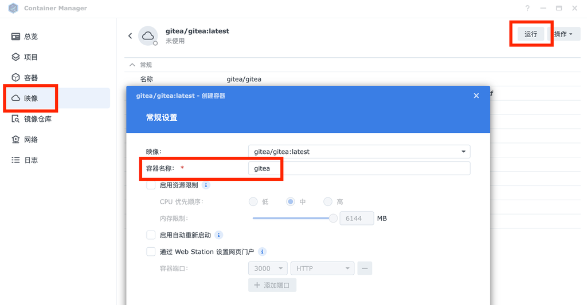Click the 未使用 status text
The height and width of the screenshot is (305, 587).
[x=175, y=41]
